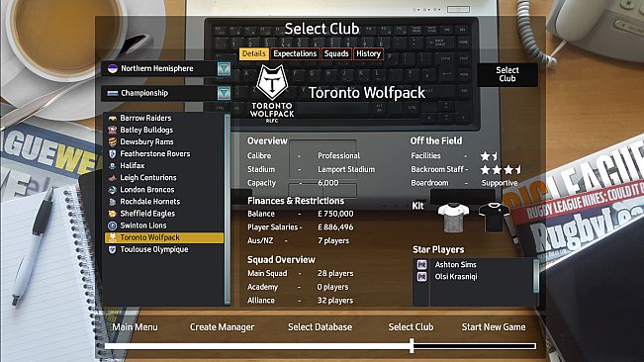The height and width of the screenshot is (362, 644).
Task: Click star player Olsi Krasniqi
Action: [x=456, y=277]
